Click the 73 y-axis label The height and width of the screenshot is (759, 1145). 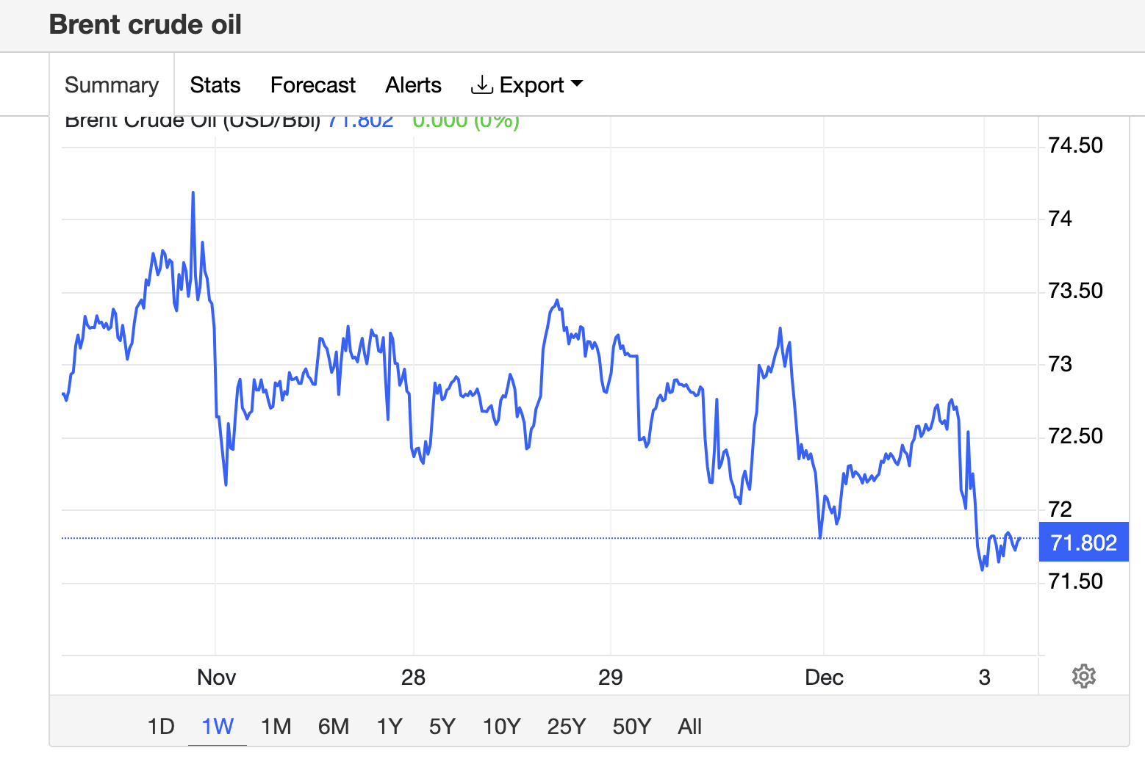pyautogui.click(x=1060, y=363)
